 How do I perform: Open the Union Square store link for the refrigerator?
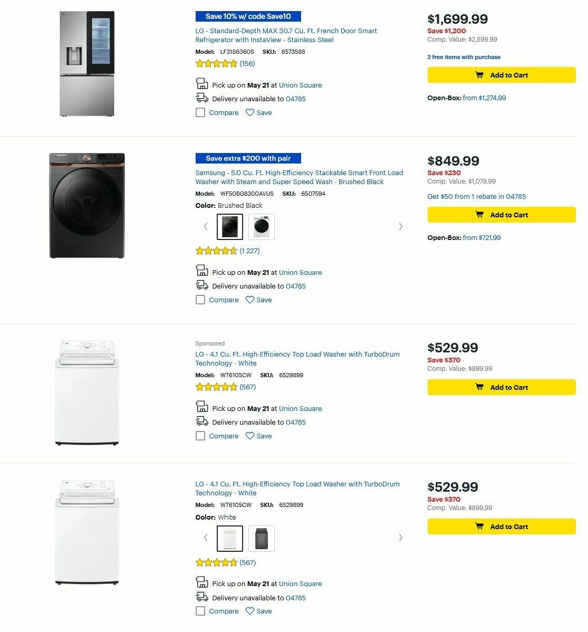click(301, 85)
